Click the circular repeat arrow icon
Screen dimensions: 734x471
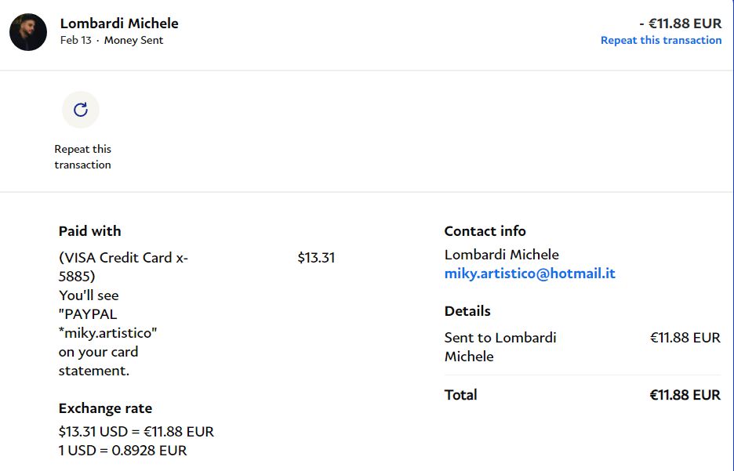click(80, 110)
